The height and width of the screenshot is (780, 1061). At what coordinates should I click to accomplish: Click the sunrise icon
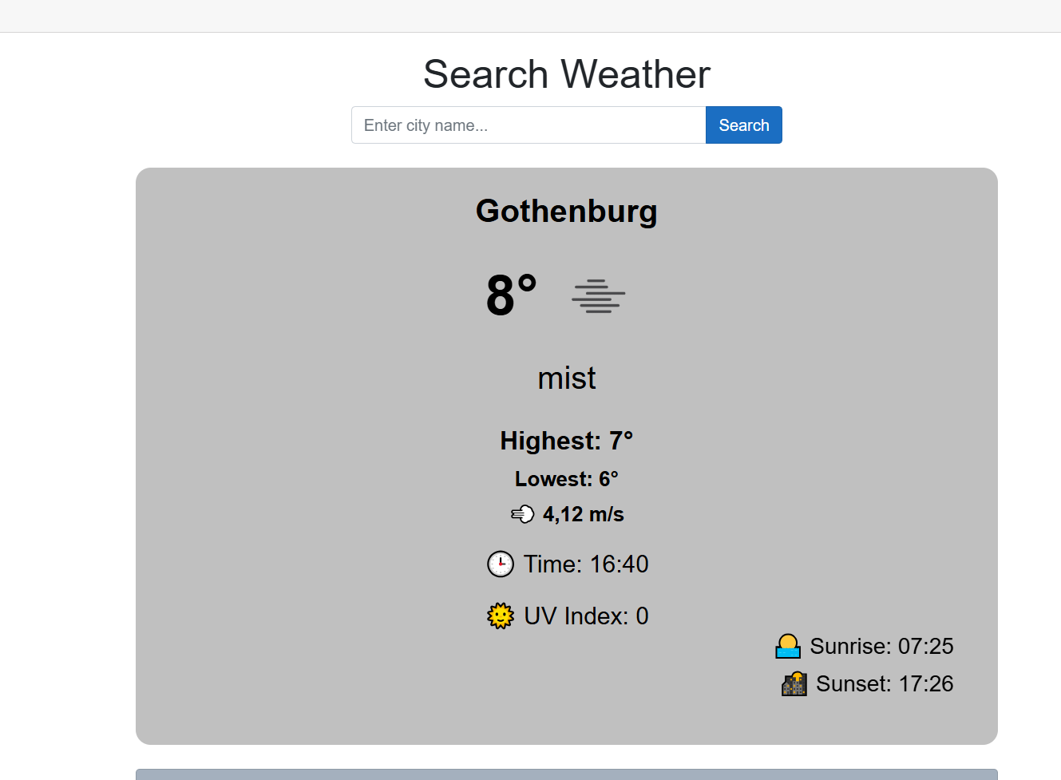tap(788, 646)
